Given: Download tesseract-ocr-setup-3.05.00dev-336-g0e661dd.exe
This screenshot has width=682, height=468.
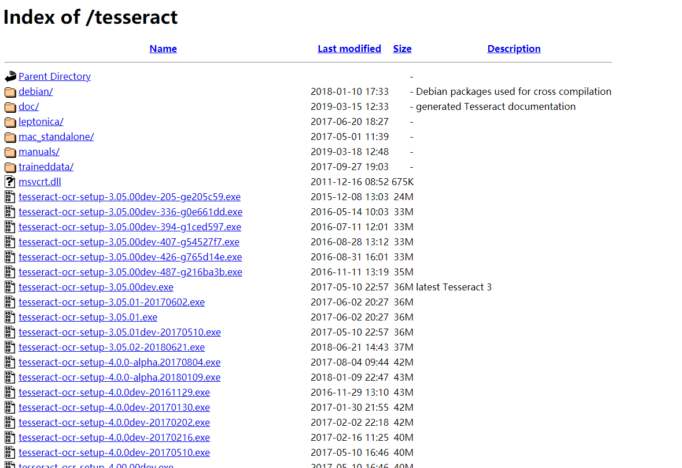Looking at the screenshot, I should pyautogui.click(x=131, y=212).
